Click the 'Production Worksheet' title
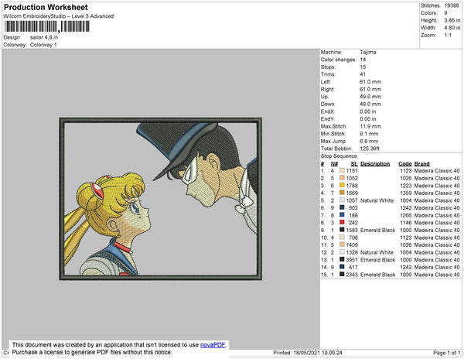The width and height of the screenshot is (464, 359). [46, 8]
